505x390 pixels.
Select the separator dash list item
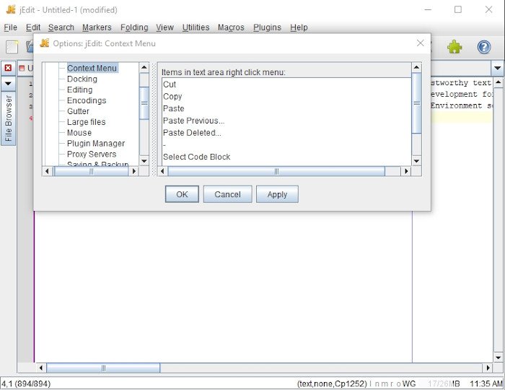point(286,144)
